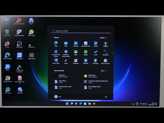
Task: Launch Spotify from the Start menu
Action: (x=86, y=52)
